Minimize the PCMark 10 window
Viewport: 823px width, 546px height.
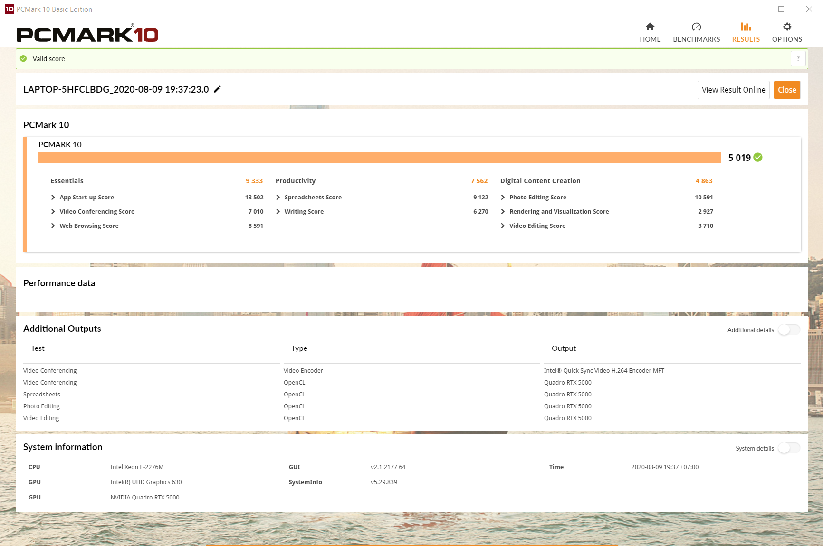pos(754,9)
